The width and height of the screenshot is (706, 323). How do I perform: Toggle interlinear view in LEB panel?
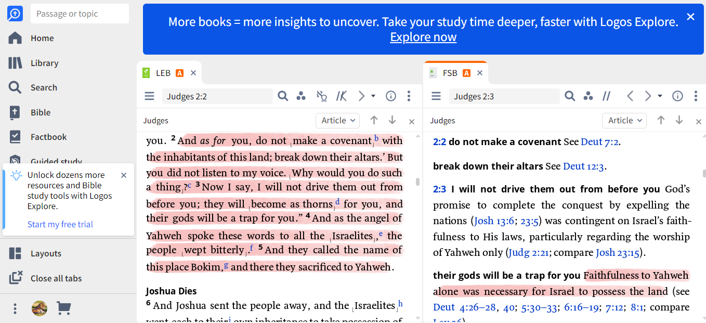pyautogui.click(x=322, y=96)
